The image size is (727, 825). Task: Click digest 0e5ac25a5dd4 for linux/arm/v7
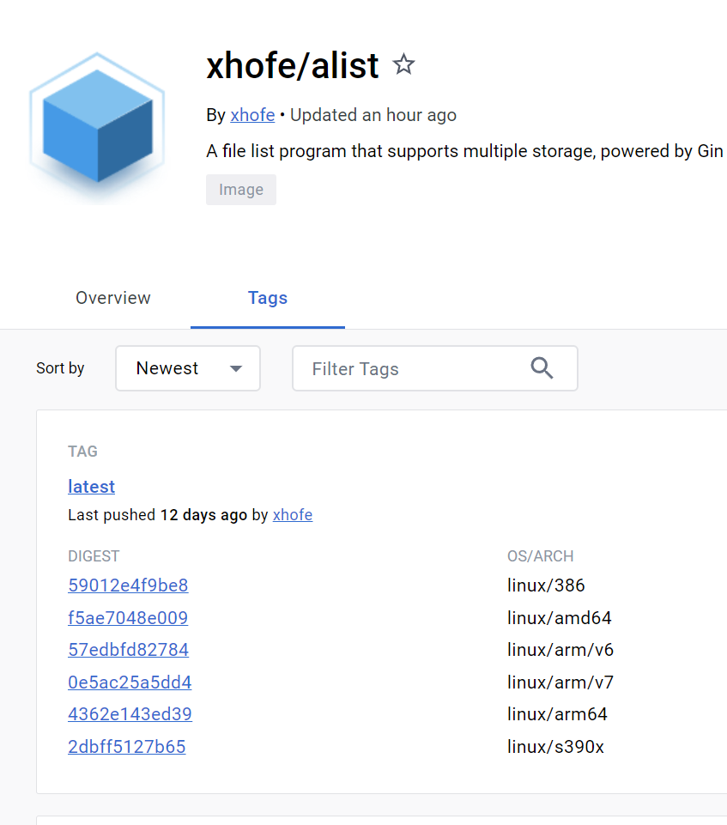[x=130, y=682]
